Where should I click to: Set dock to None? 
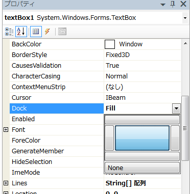coord(142,168)
